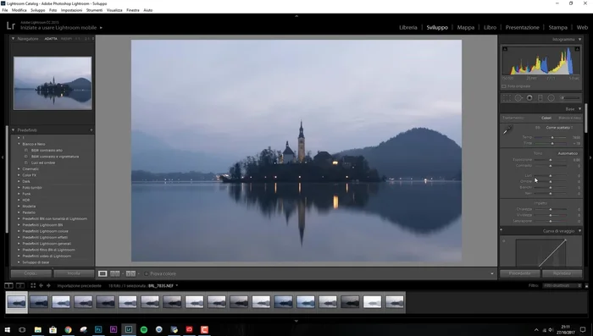Click the Precedente button
Viewport: 593px width, 336px height.
pos(519,273)
